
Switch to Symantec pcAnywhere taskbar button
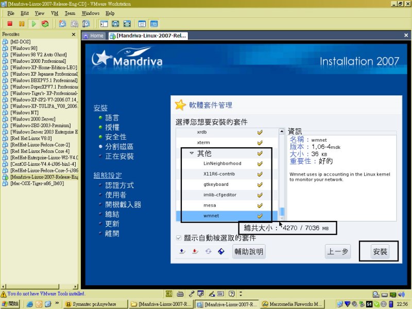[96, 304]
